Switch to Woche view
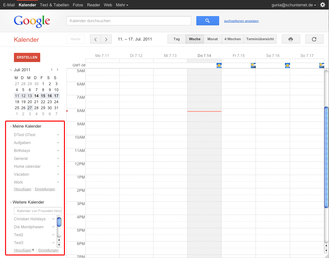The height and width of the screenshot is (258, 329). click(x=195, y=39)
